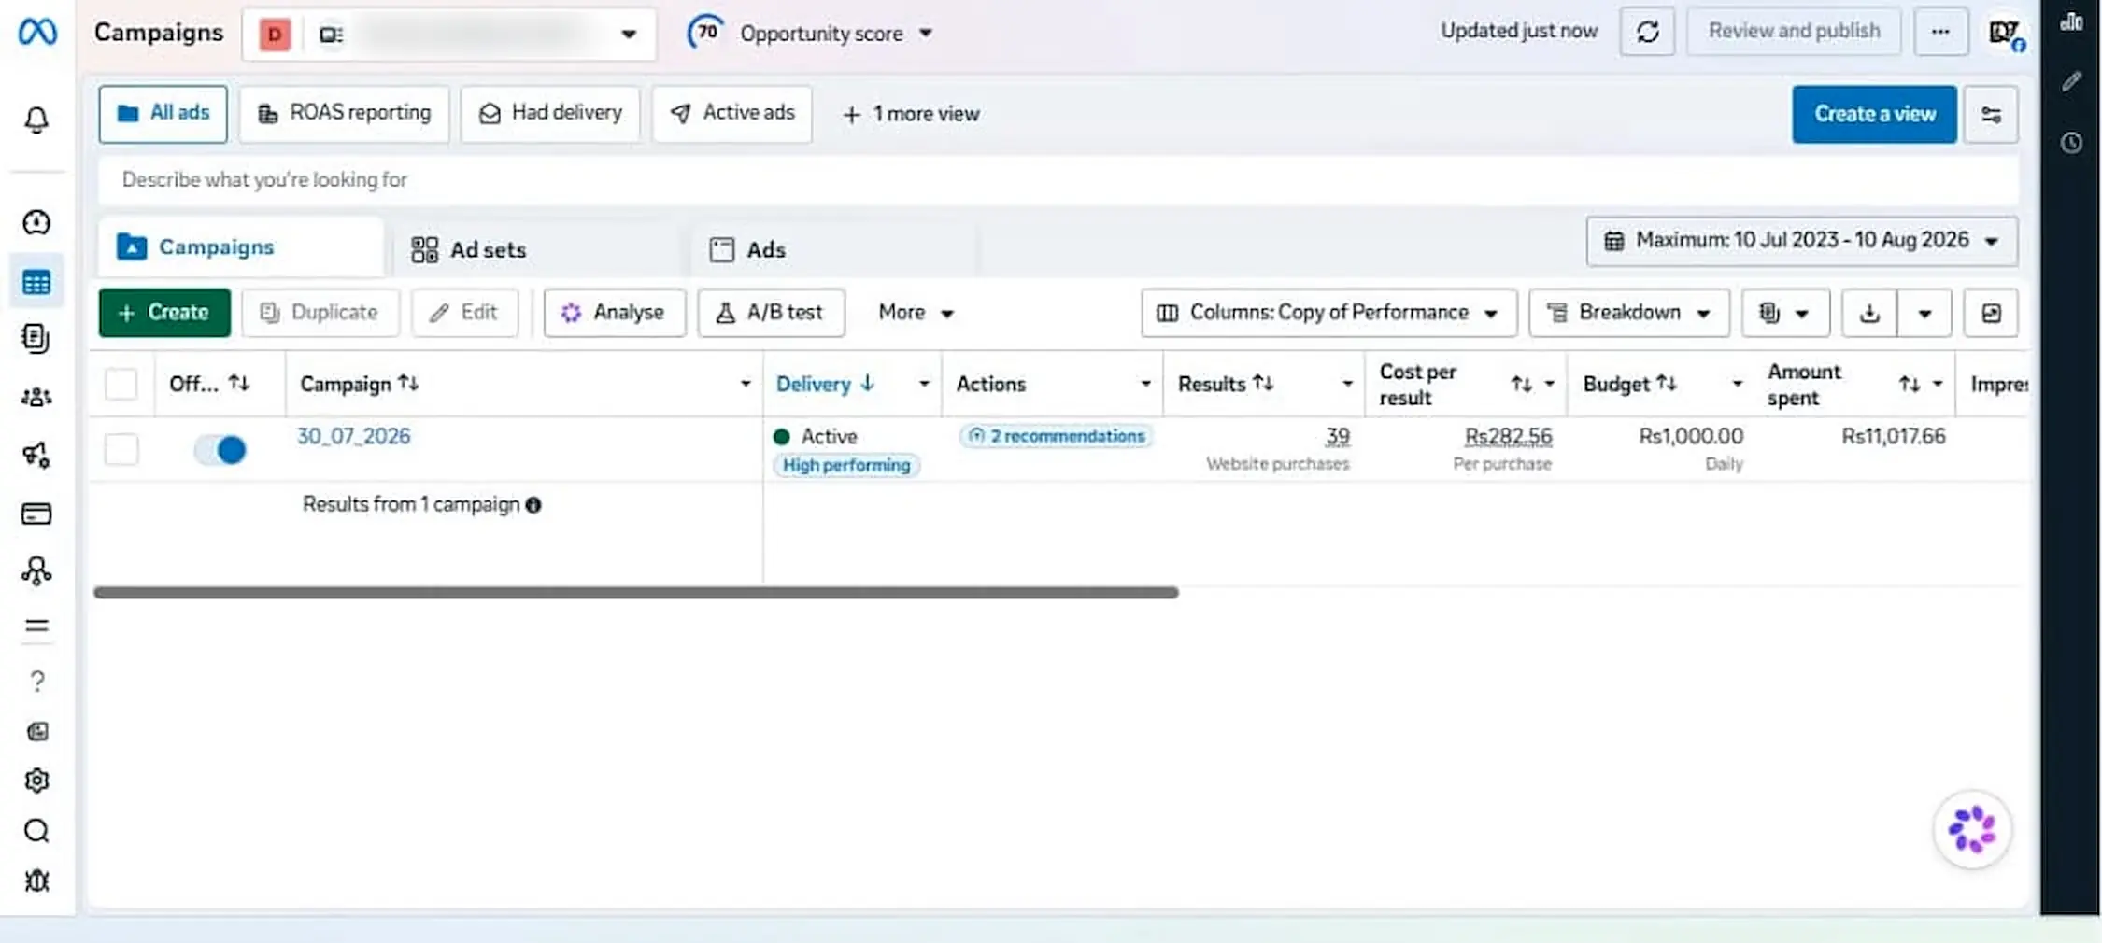Screen dimensions: 2102x943
Task: Select Campaigns table icon in sidebar
Action: coord(36,282)
